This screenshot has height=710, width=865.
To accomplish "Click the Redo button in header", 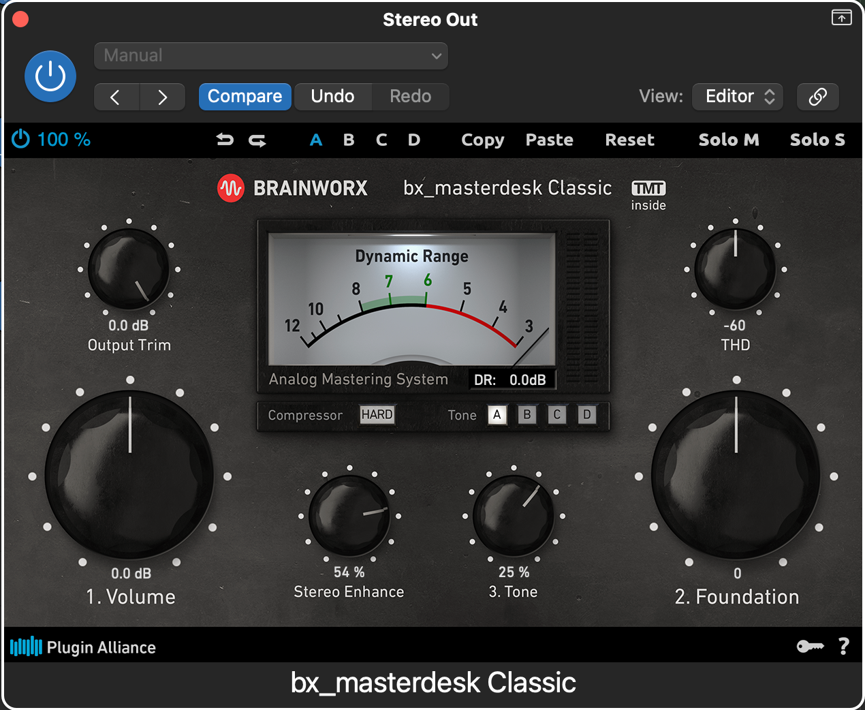I will (x=410, y=97).
